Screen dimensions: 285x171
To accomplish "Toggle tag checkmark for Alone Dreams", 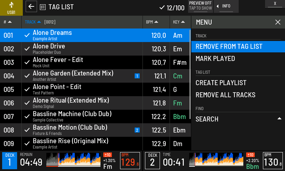I will (27, 35).
